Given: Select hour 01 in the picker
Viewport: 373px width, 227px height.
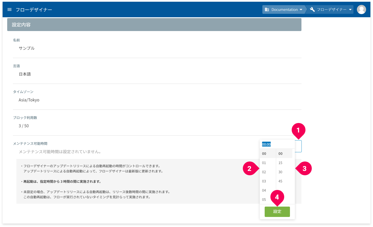Looking at the screenshot, I should tap(268, 163).
